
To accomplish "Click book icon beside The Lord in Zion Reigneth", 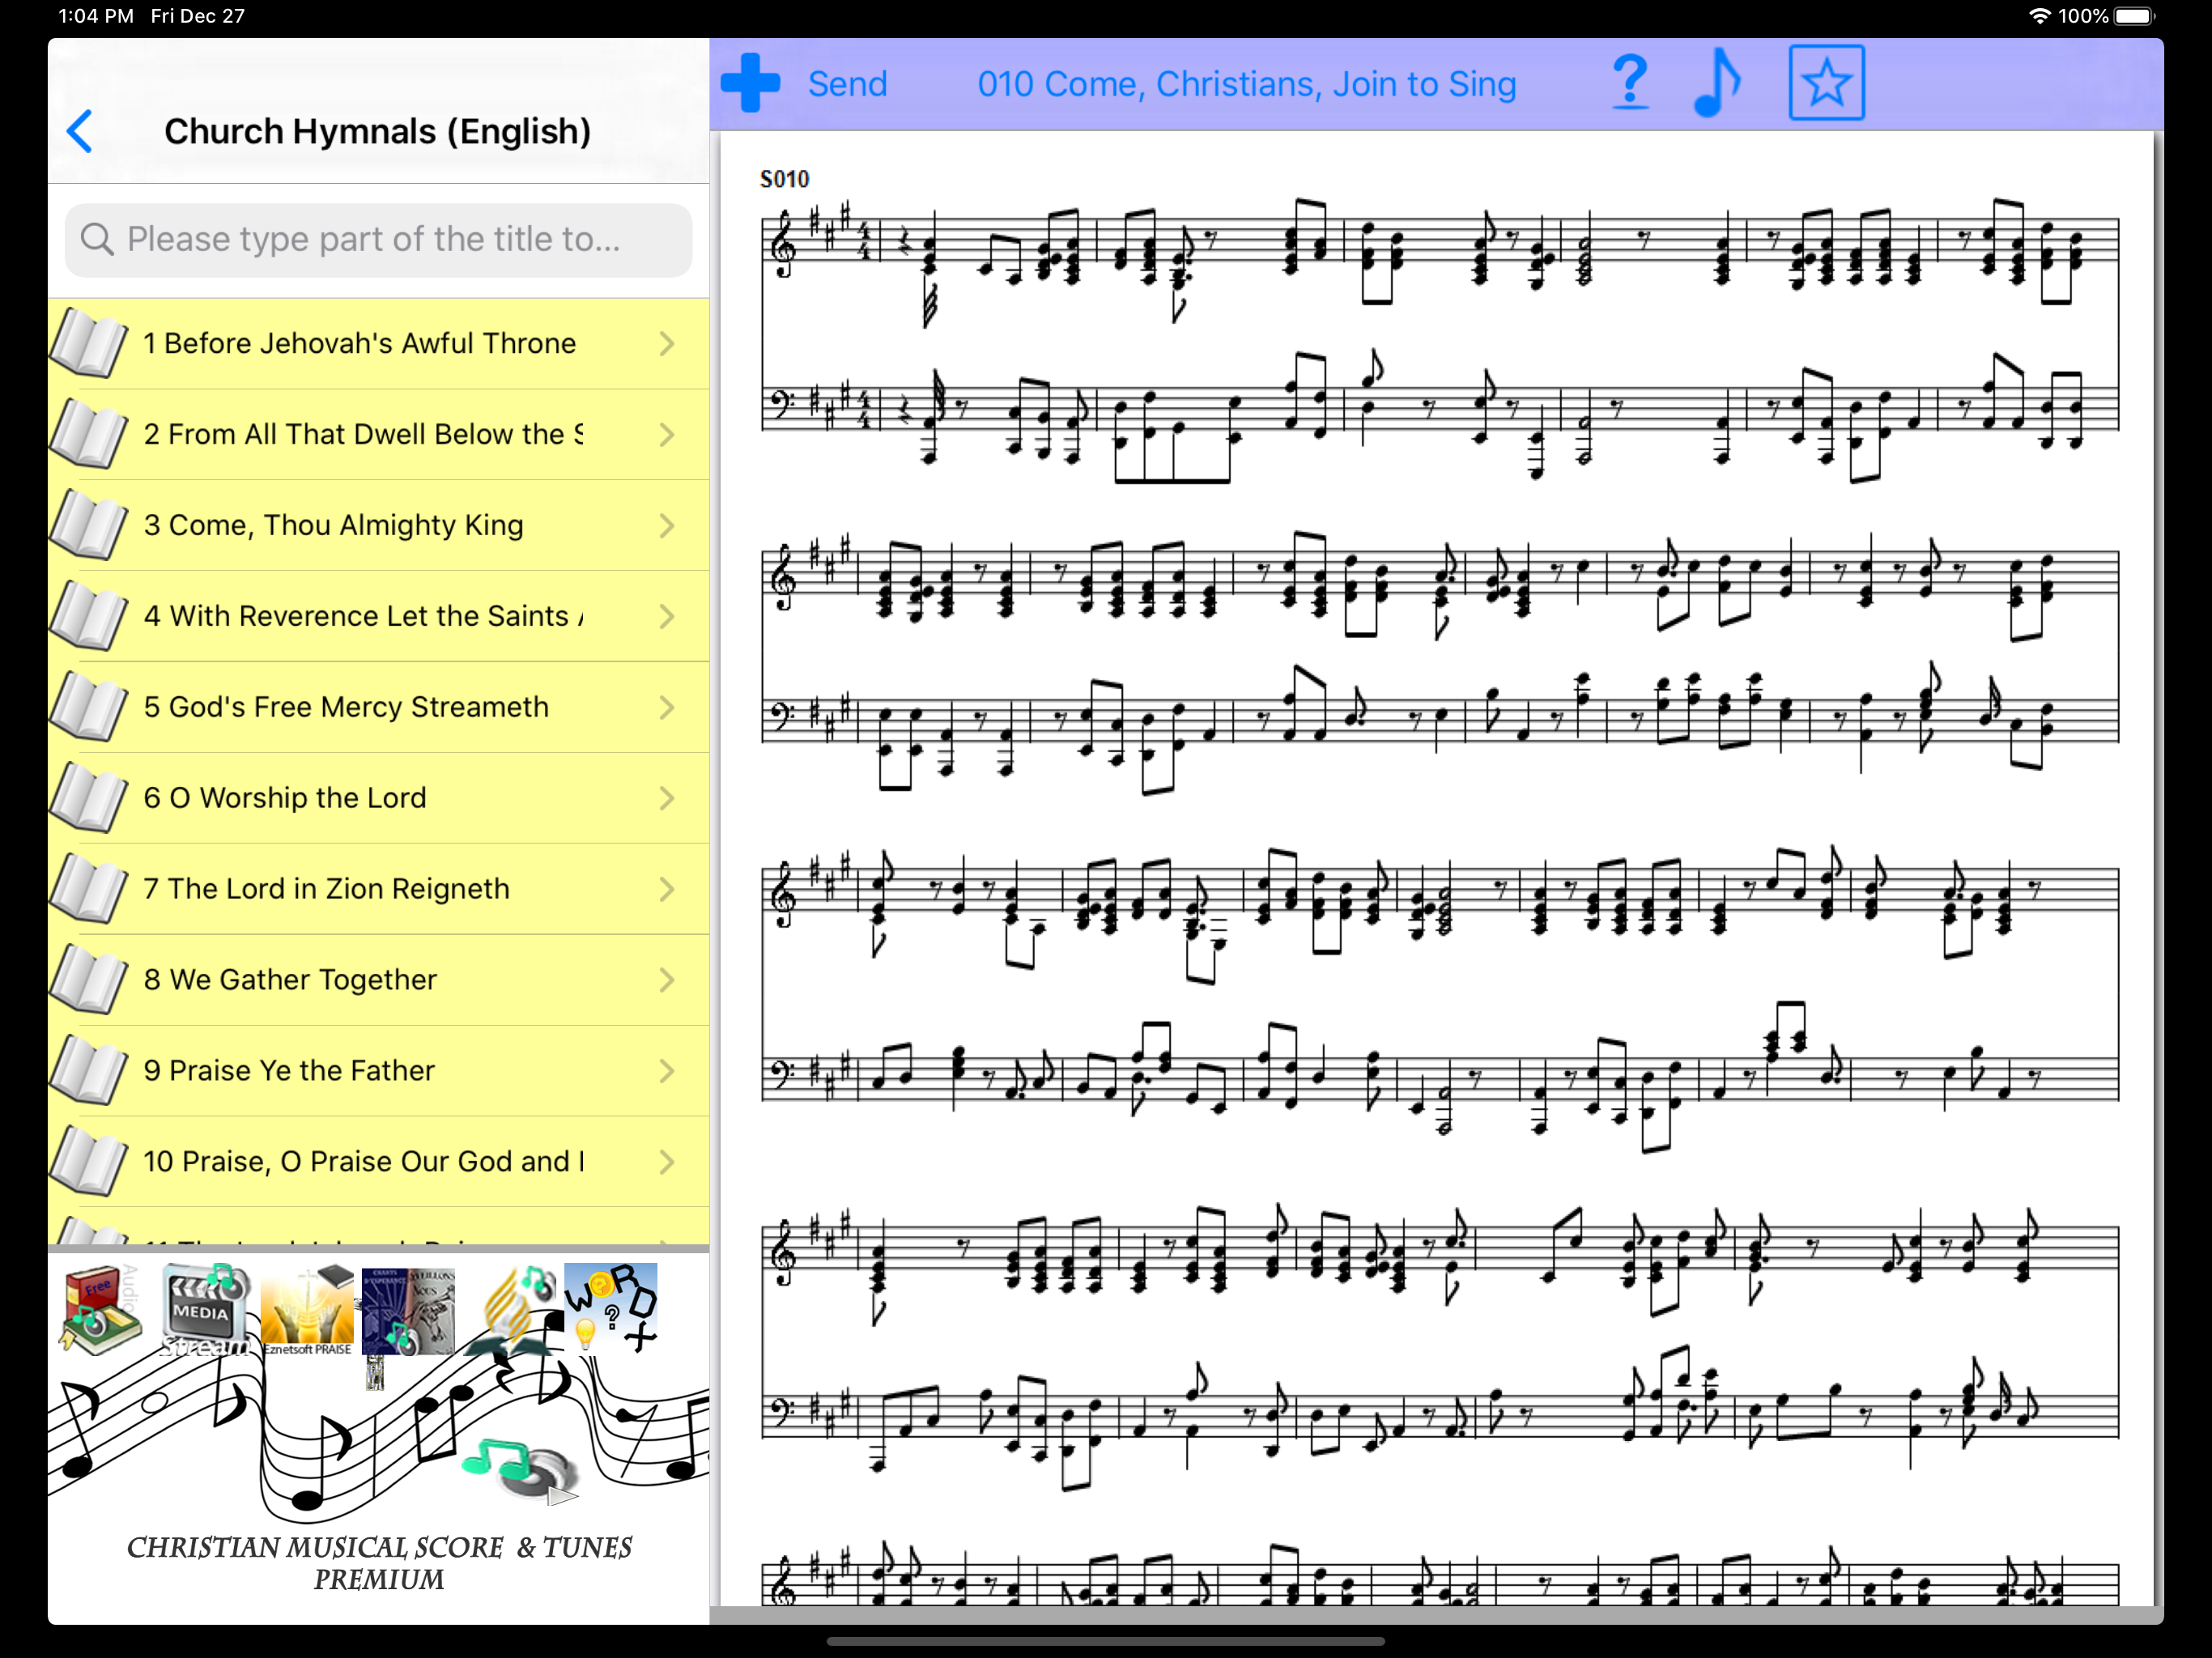I will pyautogui.click(x=88, y=889).
